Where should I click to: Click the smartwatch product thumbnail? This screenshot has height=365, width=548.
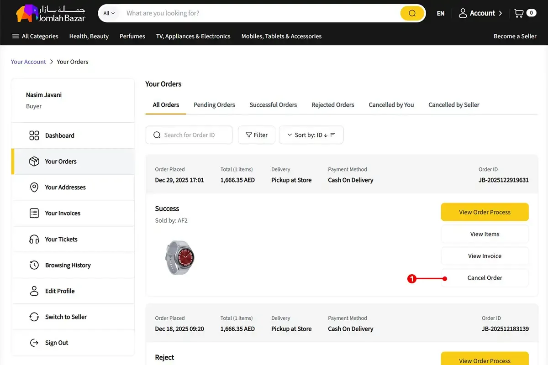tap(179, 257)
